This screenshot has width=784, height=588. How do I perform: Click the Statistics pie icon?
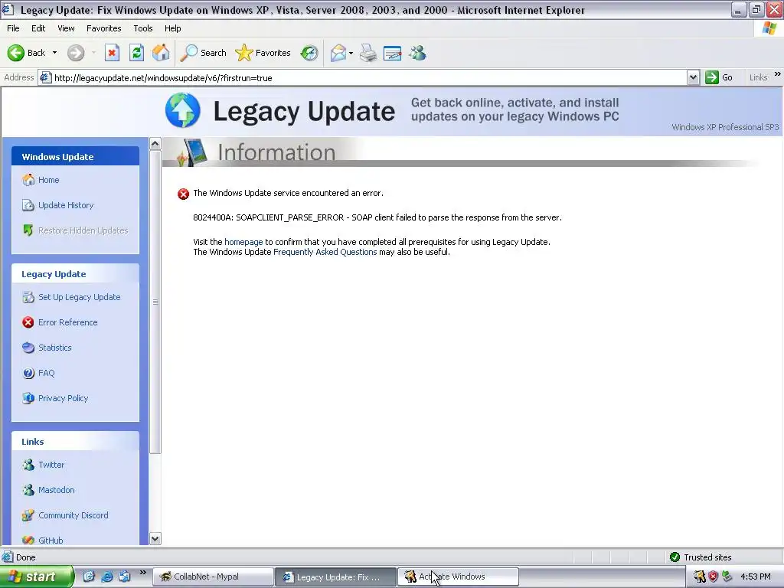pyautogui.click(x=28, y=348)
